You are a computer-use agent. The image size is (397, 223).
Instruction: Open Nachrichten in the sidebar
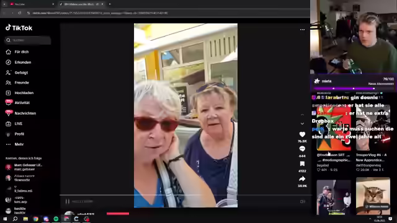[25, 113]
